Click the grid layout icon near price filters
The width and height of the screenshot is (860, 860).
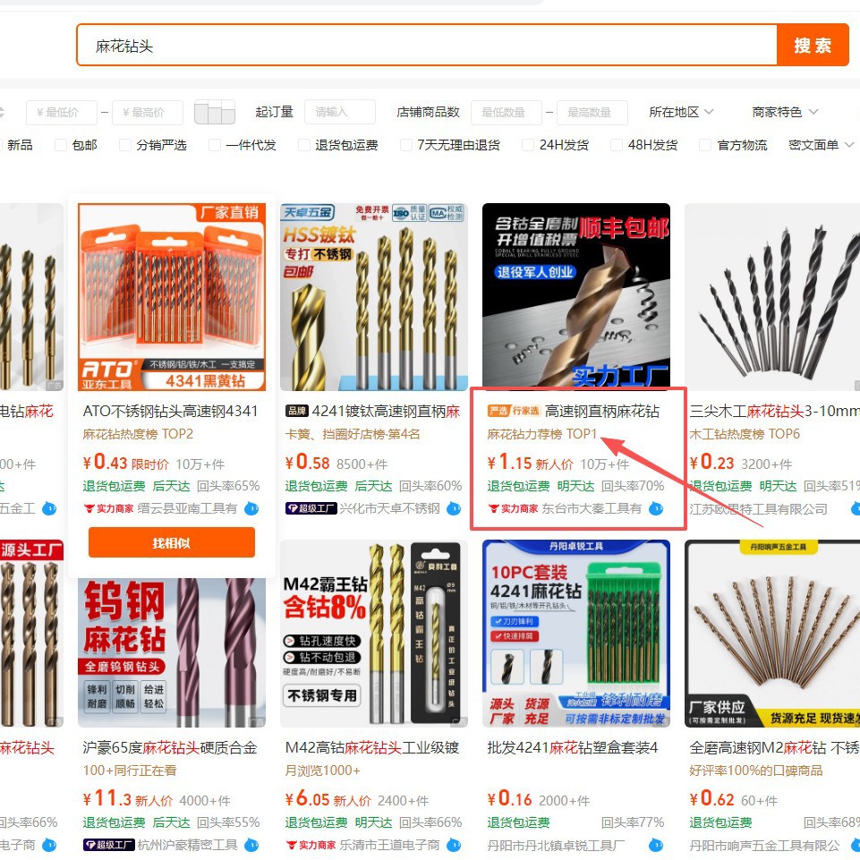pos(215,112)
